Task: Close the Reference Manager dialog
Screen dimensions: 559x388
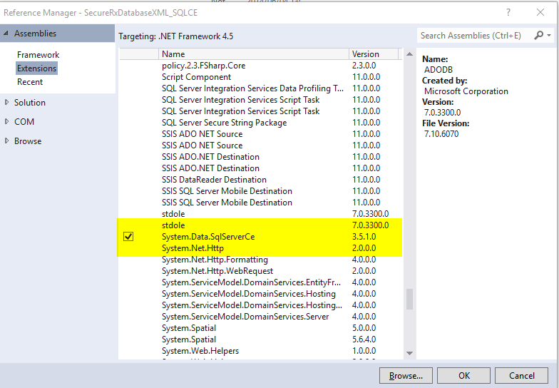Action: (540, 13)
